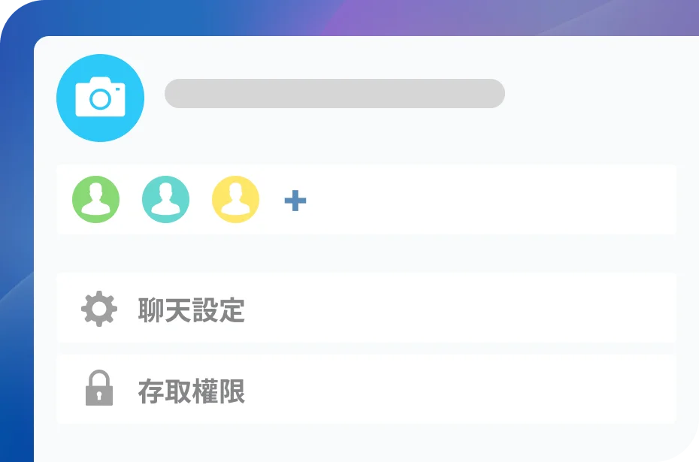Select the green member avatar
The height and width of the screenshot is (462, 699).
(96, 199)
